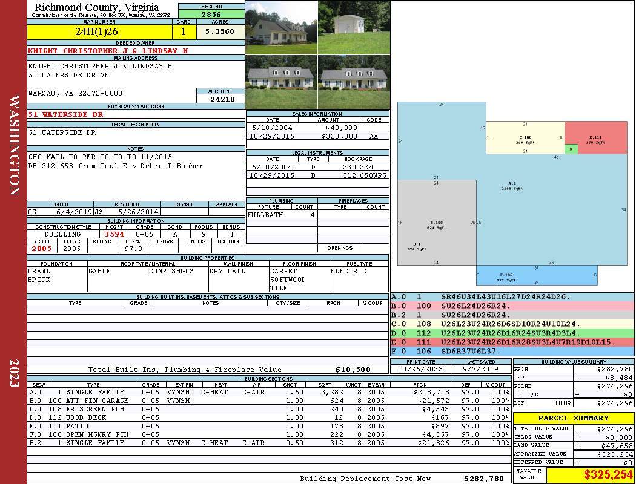Select the F.0 OPEN MSNRY PCH section row
Image resolution: width=636 pixels, height=484 pixels.
(269, 434)
